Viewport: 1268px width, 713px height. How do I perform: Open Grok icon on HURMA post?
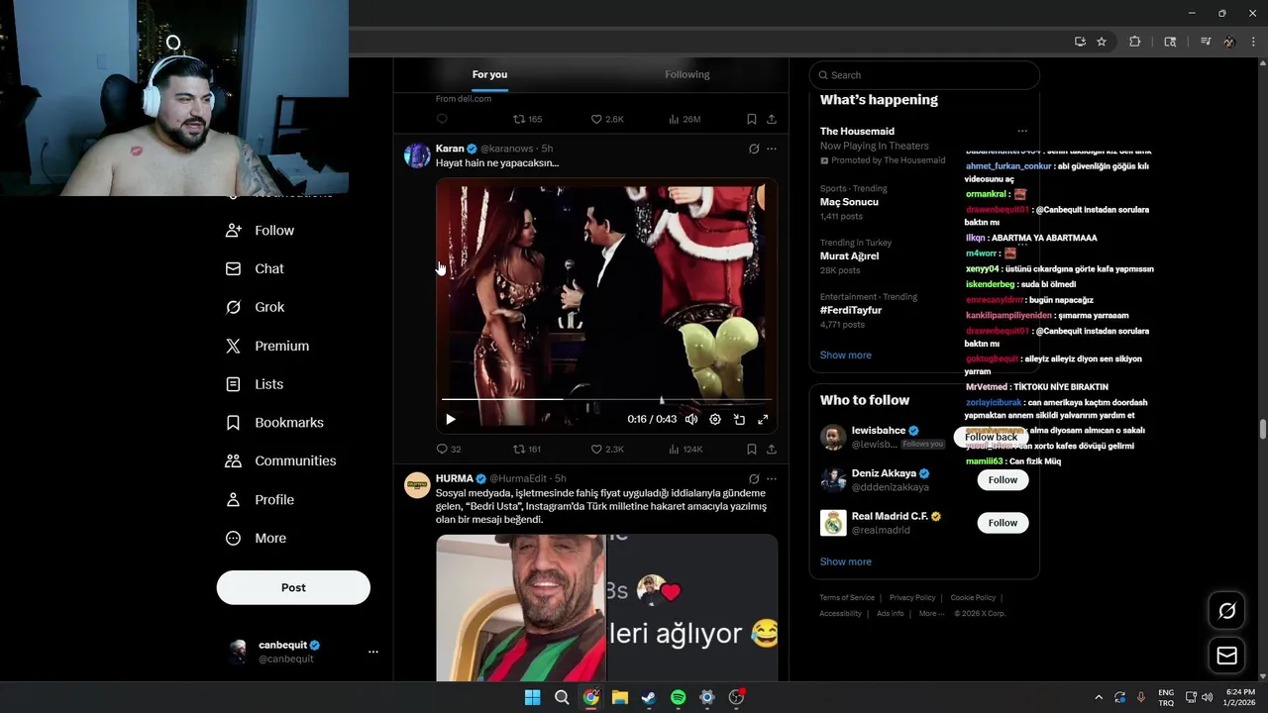[754, 479]
